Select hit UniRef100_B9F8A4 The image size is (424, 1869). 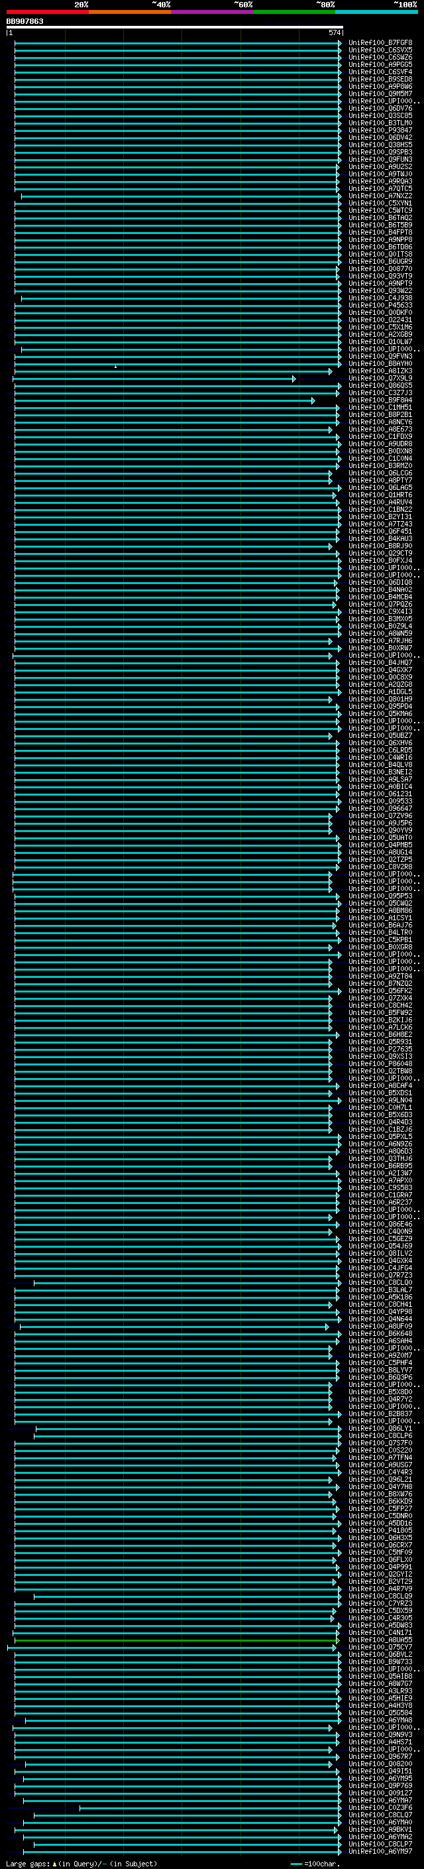point(380,400)
